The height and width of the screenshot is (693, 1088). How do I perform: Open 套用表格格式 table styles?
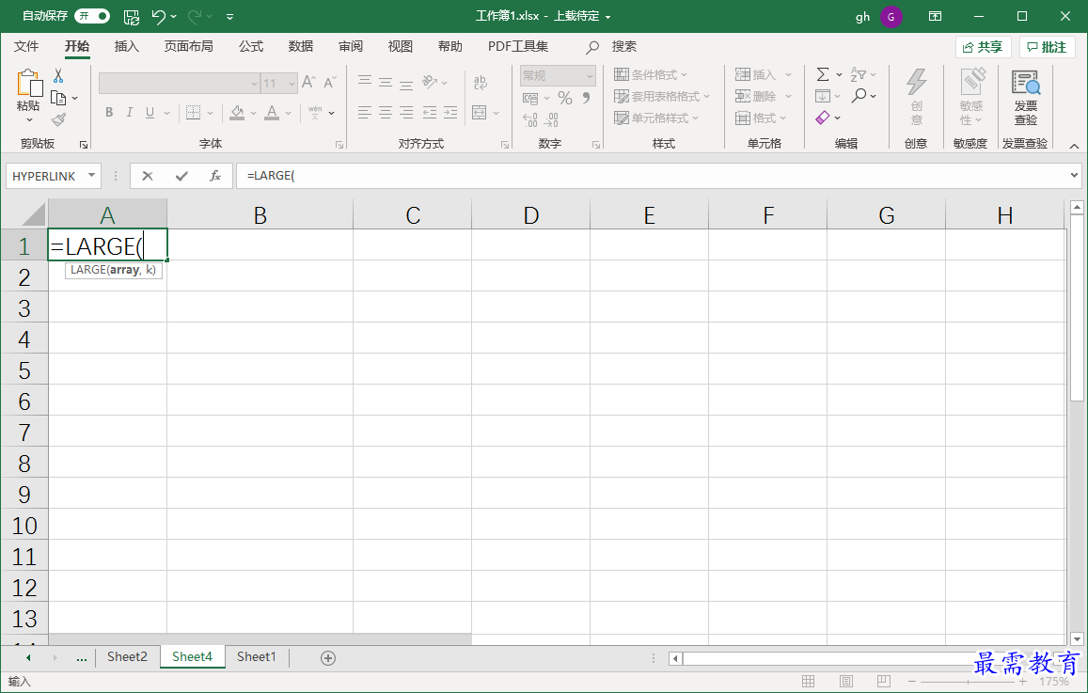tap(662, 97)
